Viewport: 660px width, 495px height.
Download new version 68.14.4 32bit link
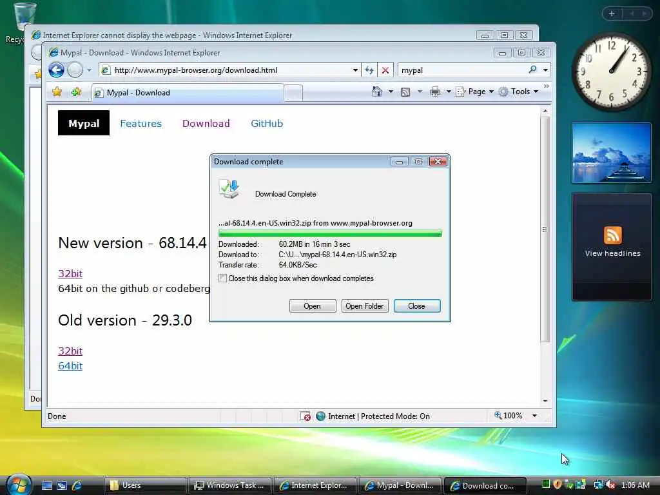pos(70,273)
